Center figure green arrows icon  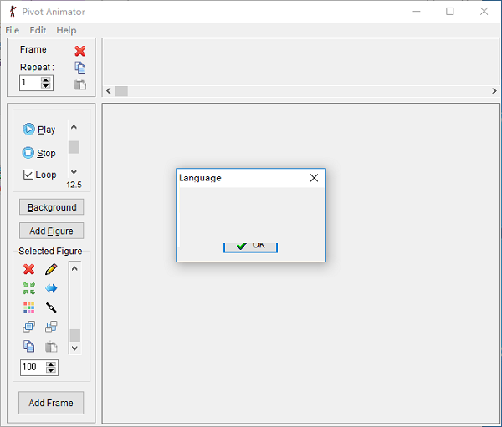28,288
